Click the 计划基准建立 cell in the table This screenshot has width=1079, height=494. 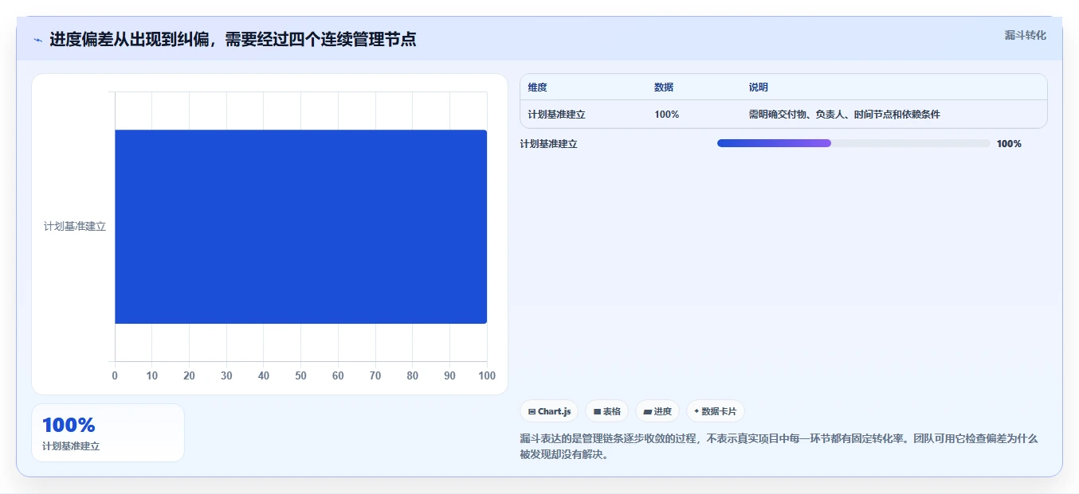pyautogui.click(x=556, y=115)
